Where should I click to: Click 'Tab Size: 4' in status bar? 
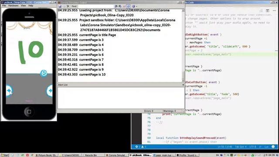(x=241, y=147)
